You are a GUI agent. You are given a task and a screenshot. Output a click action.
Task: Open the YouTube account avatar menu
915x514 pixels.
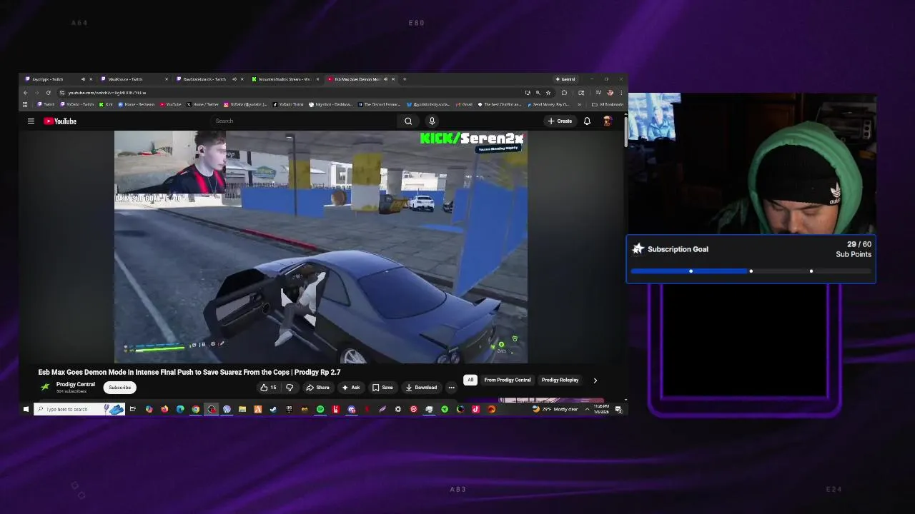click(x=607, y=121)
